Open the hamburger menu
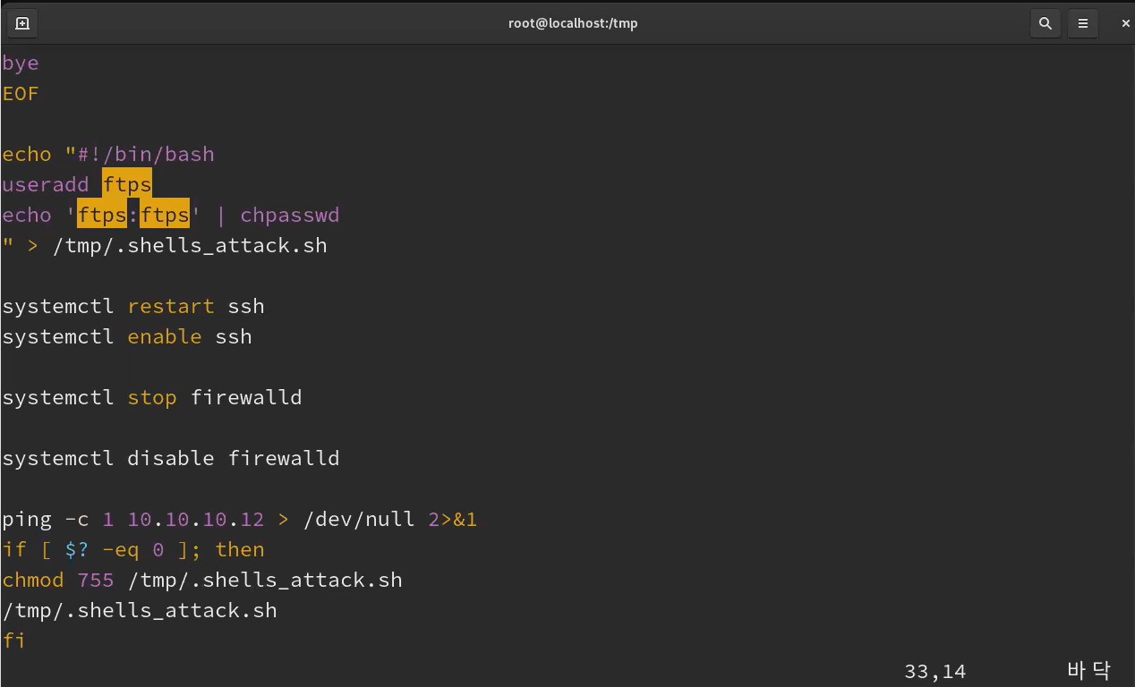This screenshot has height=687, width=1135. 1082,23
